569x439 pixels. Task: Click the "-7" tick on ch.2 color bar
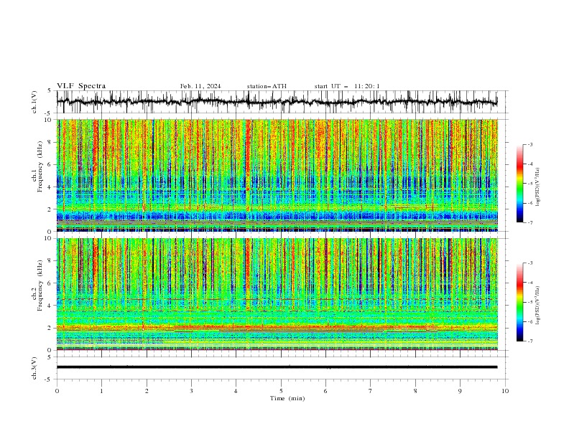pos(530,341)
